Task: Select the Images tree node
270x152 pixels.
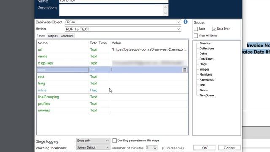Action: [x=204, y=69]
